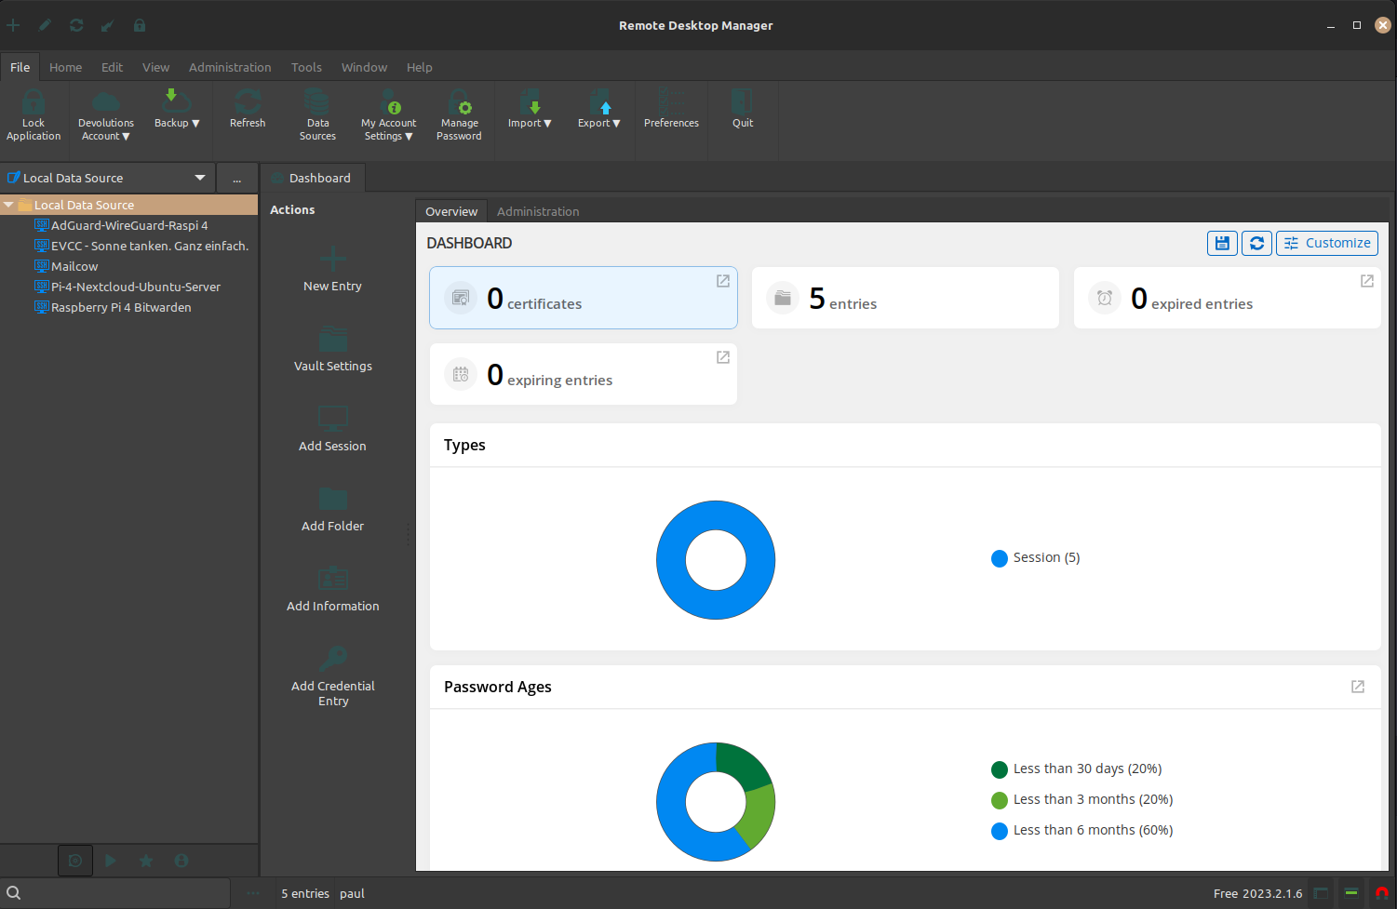Viewport: 1397px width, 909px height.
Task: Click the Add Credential Entry action
Action: pyautogui.click(x=332, y=675)
